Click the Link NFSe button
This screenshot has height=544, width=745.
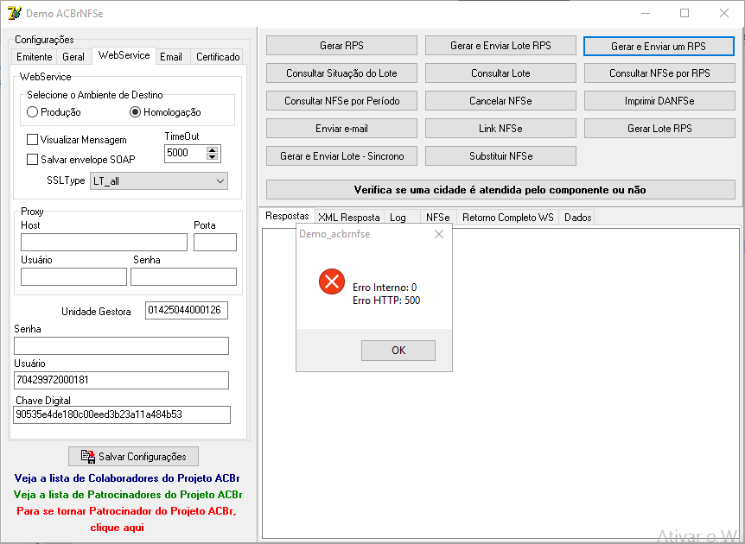pos(500,128)
